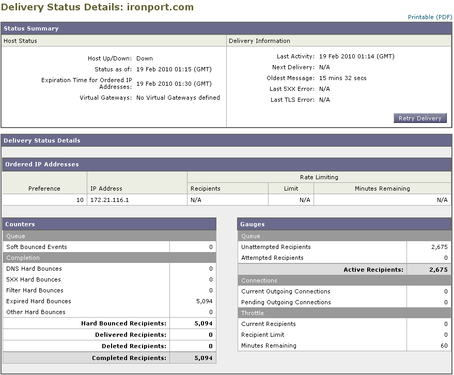454x375 pixels.
Task: Select the Status Summary header
Action: tap(226, 28)
